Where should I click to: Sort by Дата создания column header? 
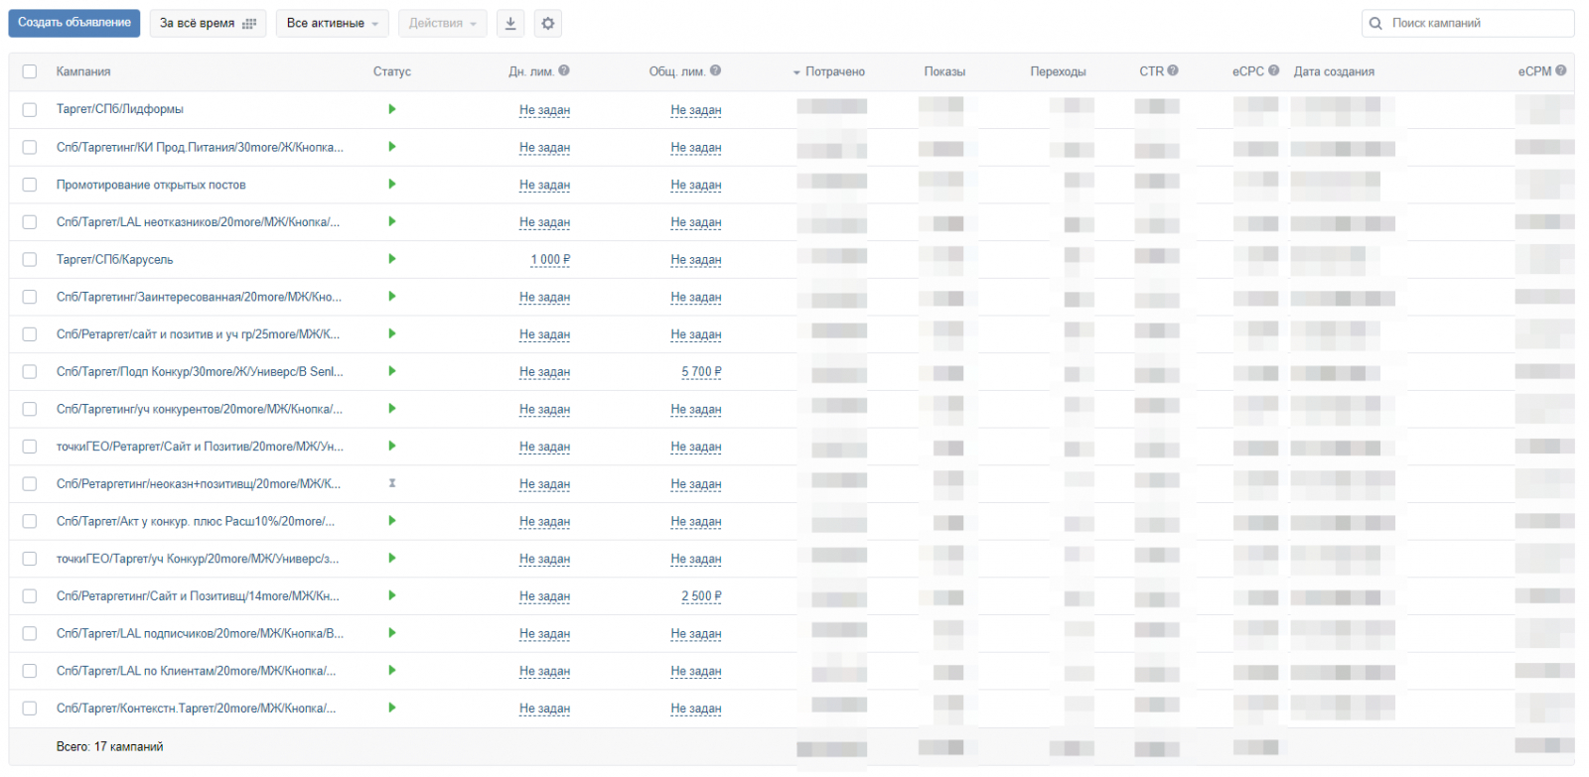click(x=1334, y=71)
